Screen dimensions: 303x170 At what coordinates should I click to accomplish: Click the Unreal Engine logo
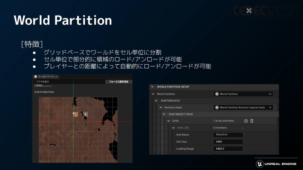260,164
